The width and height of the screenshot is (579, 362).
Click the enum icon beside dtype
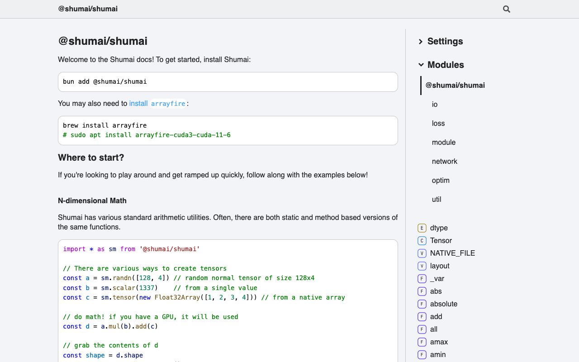[422, 228]
